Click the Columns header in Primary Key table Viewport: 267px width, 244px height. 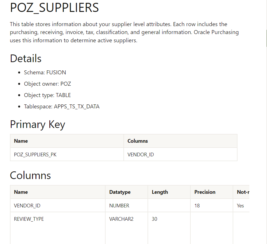(x=138, y=141)
